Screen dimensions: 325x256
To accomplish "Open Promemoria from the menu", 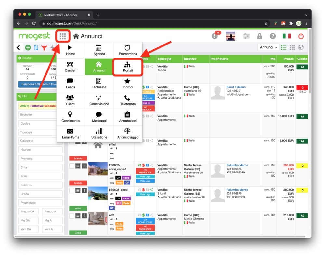I will click(x=128, y=50).
